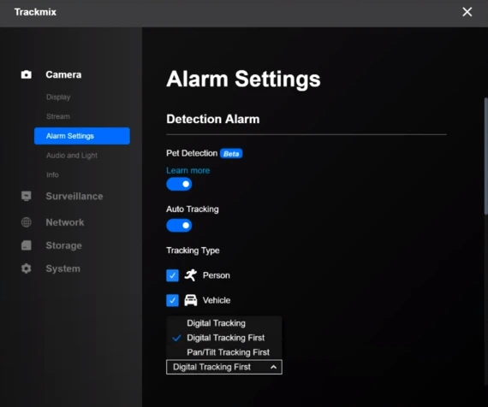Go to Audio and Light settings

[72, 155]
